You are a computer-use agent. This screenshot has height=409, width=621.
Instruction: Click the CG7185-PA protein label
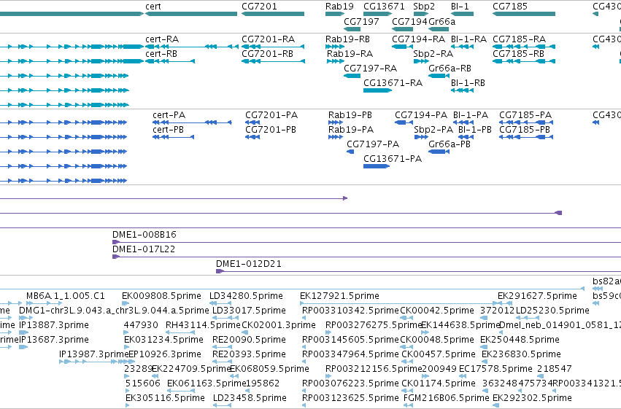525,115
